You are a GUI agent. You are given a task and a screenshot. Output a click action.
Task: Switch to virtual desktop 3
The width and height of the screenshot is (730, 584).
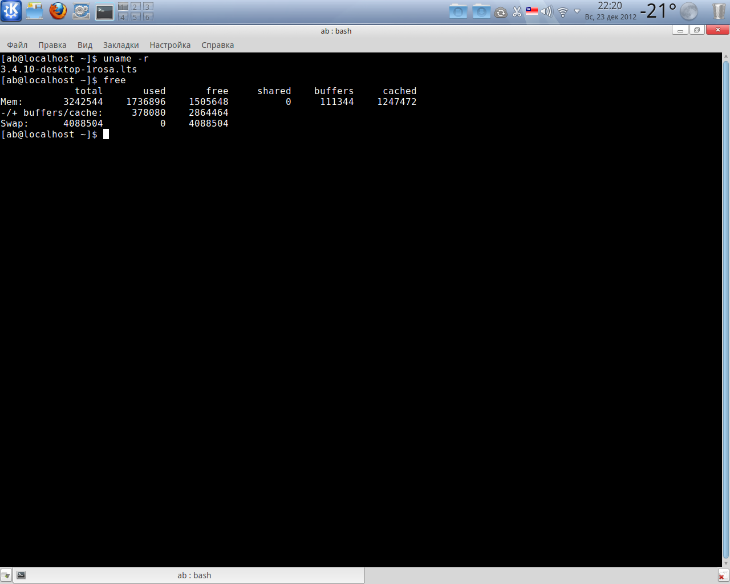click(x=148, y=7)
